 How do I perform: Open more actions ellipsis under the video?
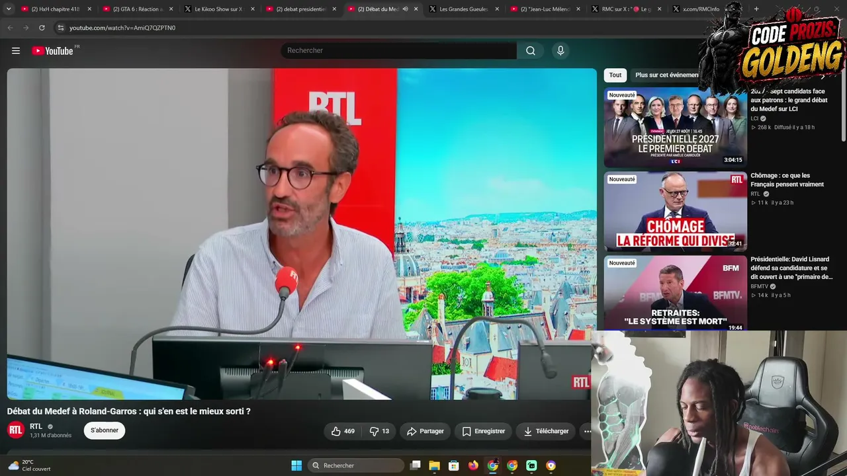pyautogui.click(x=587, y=431)
